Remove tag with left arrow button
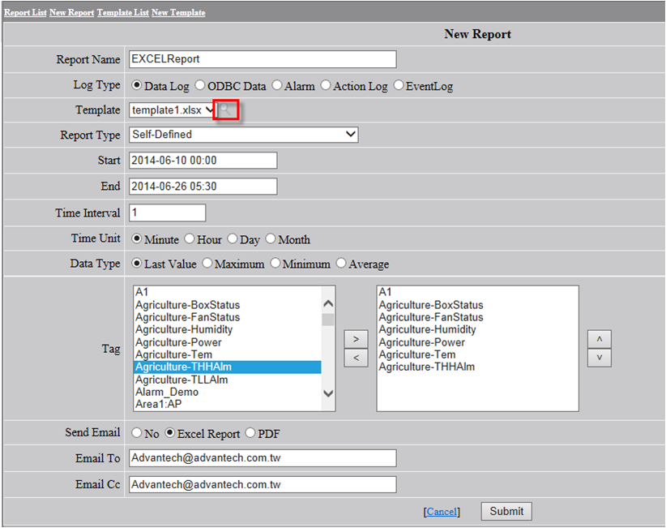 [x=356, y=358]
